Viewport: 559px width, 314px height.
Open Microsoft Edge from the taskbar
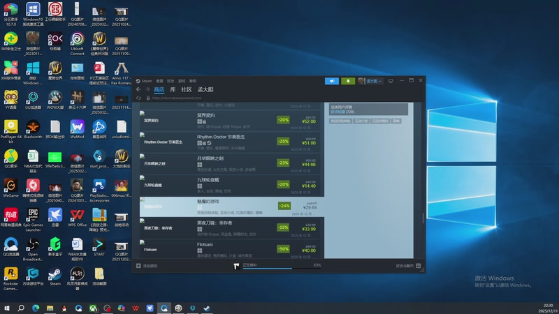[x=36, y=308]
